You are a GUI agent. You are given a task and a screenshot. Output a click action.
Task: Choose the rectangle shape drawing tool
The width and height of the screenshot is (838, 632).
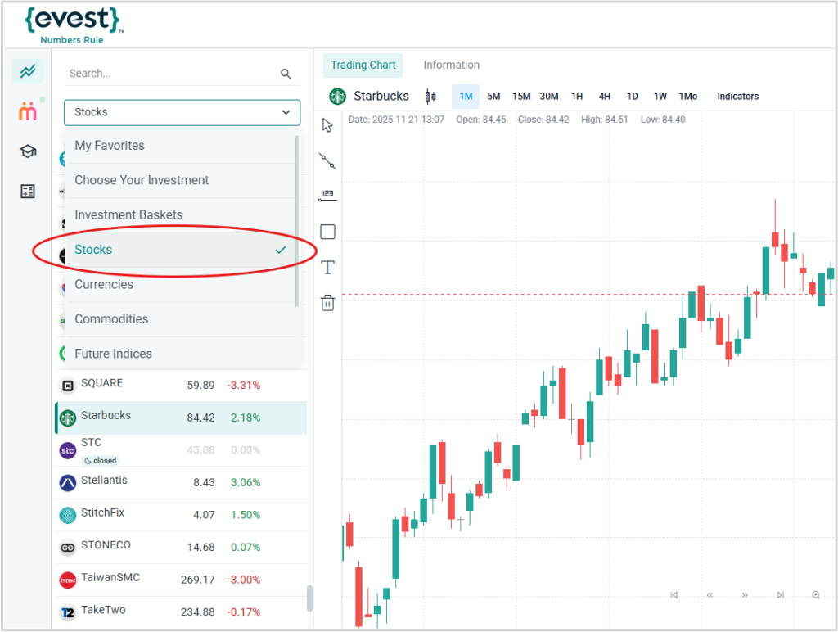point(327,232)
